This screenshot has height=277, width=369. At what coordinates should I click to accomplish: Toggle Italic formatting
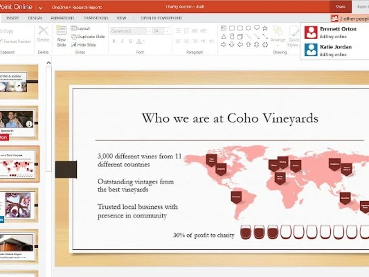click(x=122, y=41)
